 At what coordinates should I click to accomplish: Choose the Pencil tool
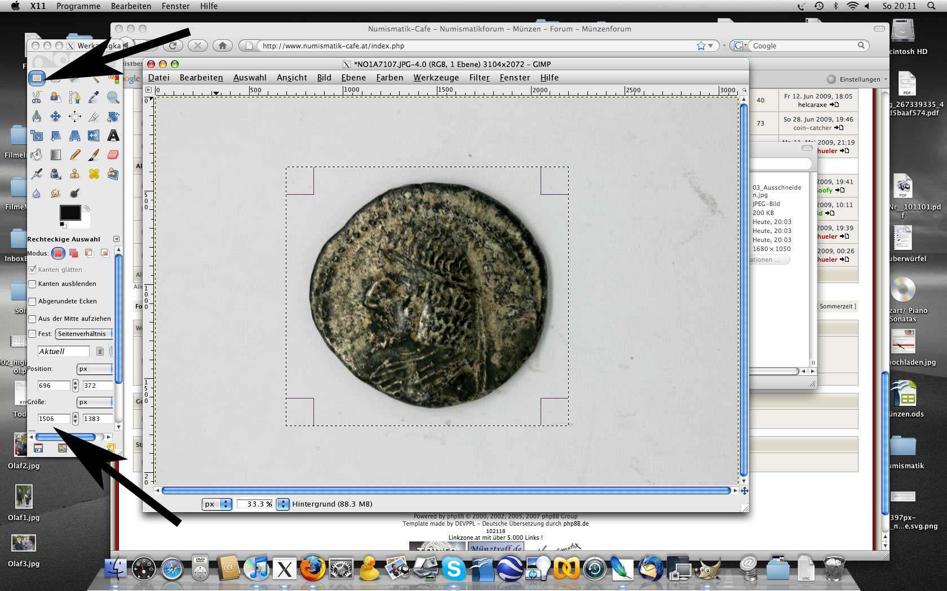pyautogui.click(x=74, y=155)
